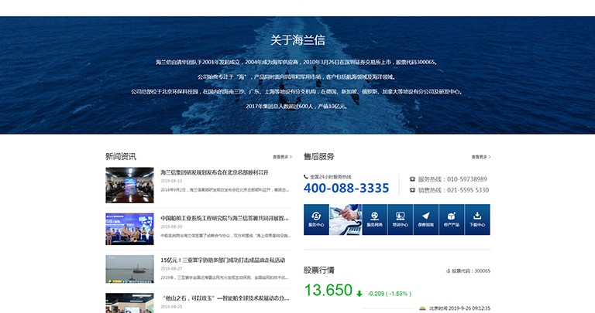The image size is (595, 313).
Task: Open news headline 海兰信集团研发规划发布会在北京总部顺利召开
Action: click(215, 172)
